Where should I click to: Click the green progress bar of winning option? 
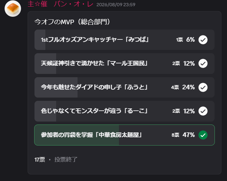[x=77, y=135]
